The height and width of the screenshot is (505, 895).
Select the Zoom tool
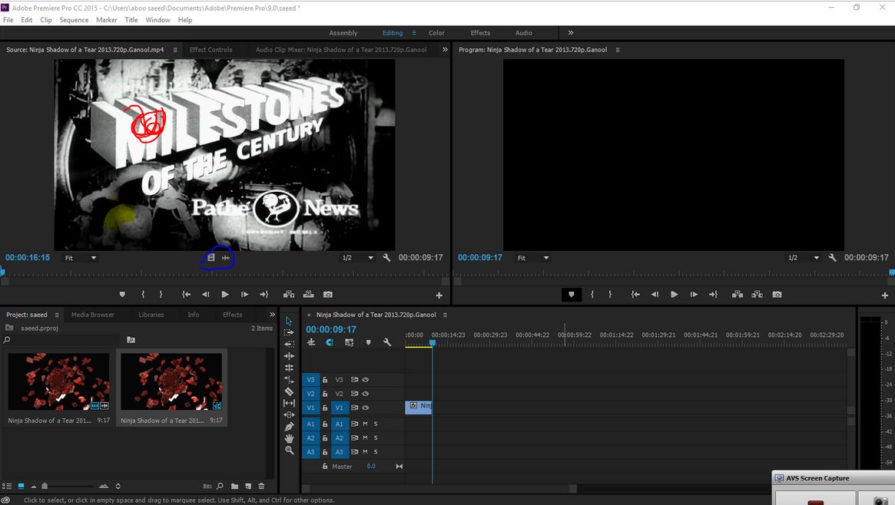coord(289,451)
